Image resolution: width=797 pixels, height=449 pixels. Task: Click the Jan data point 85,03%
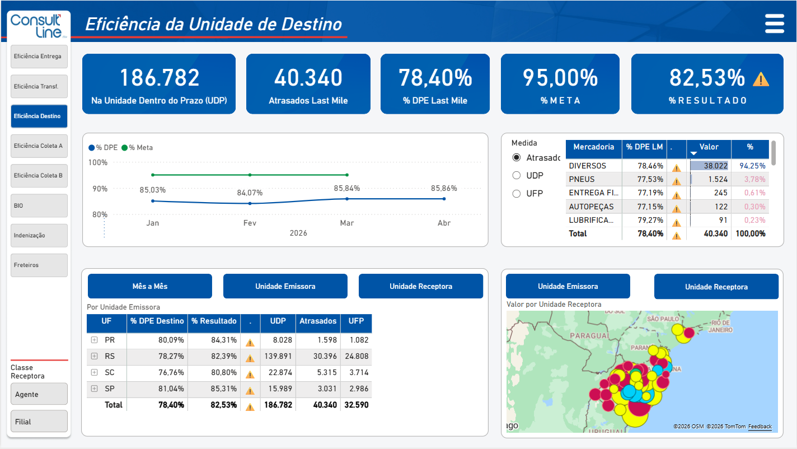[153, 200]
